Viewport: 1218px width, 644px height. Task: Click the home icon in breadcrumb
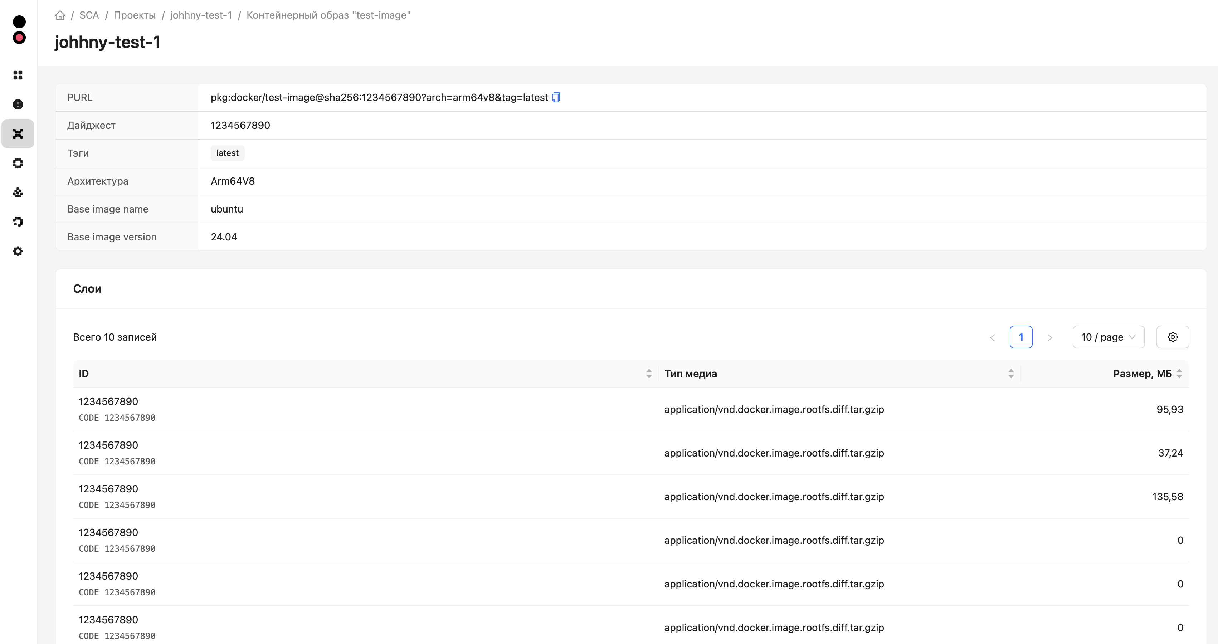click(60, 15)
